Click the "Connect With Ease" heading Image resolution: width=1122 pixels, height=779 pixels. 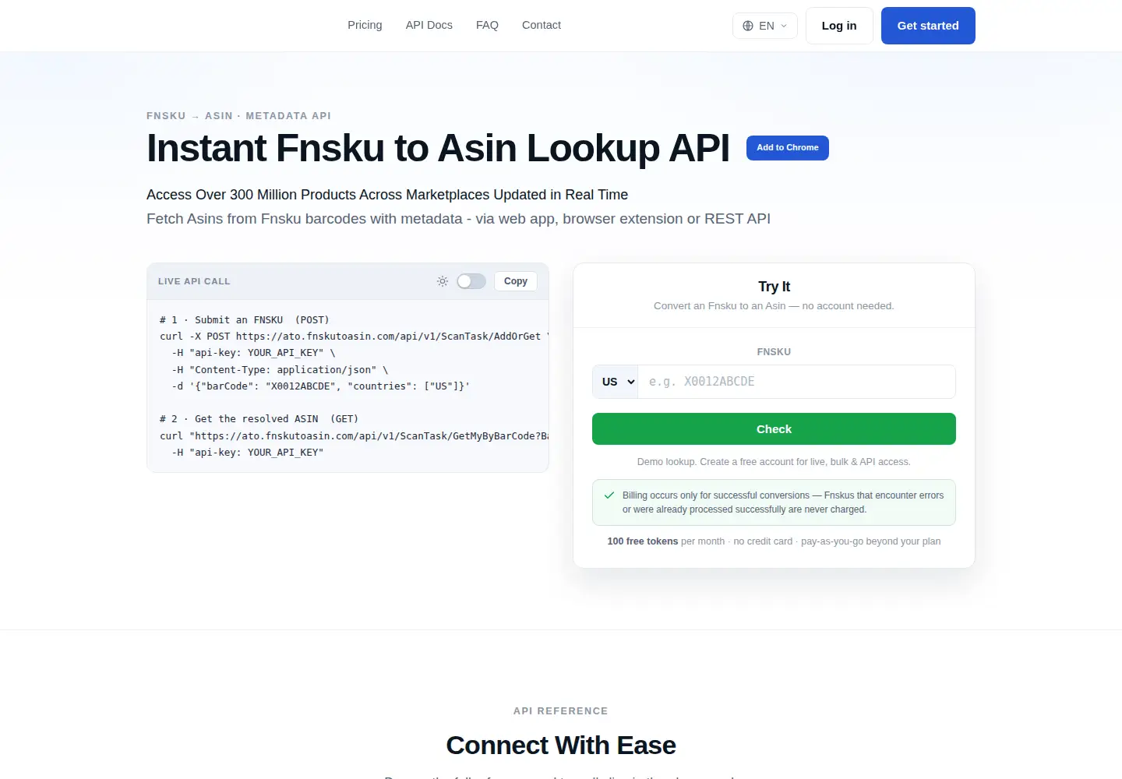tap(561, 746)
